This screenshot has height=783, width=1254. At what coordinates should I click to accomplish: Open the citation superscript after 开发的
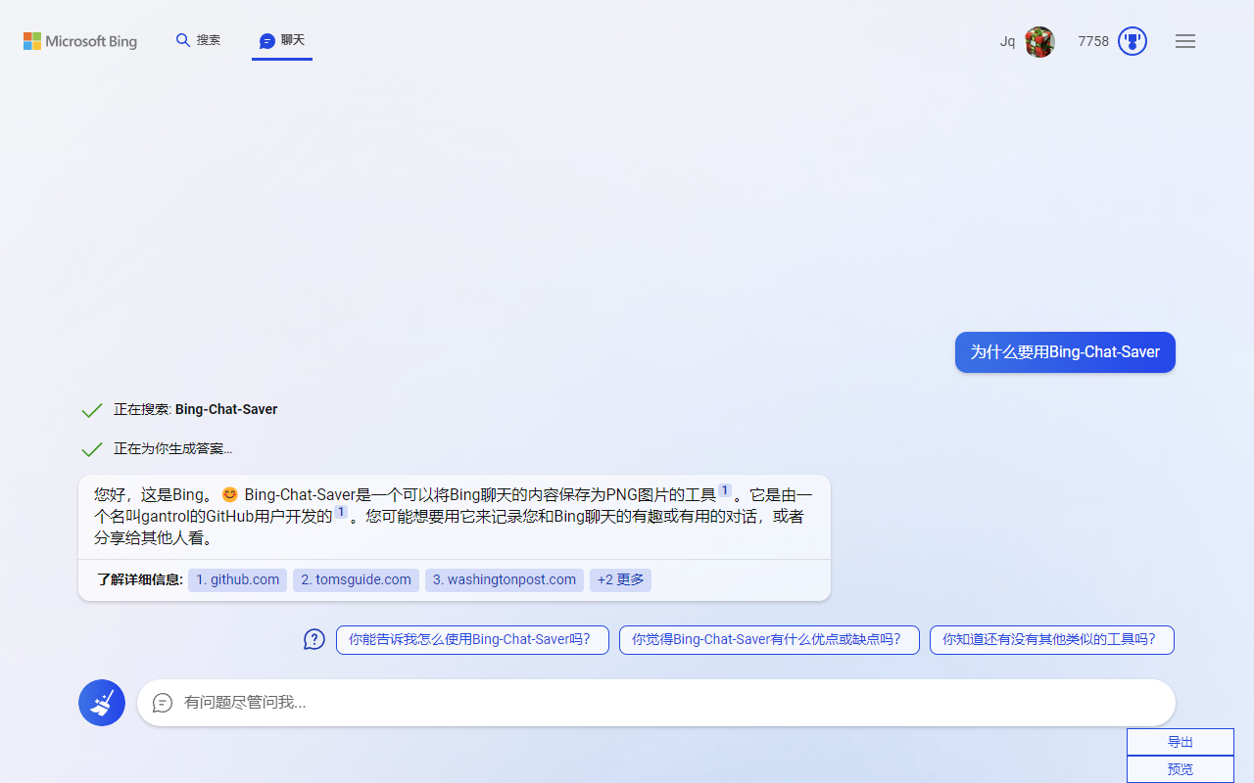[x=341, y=512]
